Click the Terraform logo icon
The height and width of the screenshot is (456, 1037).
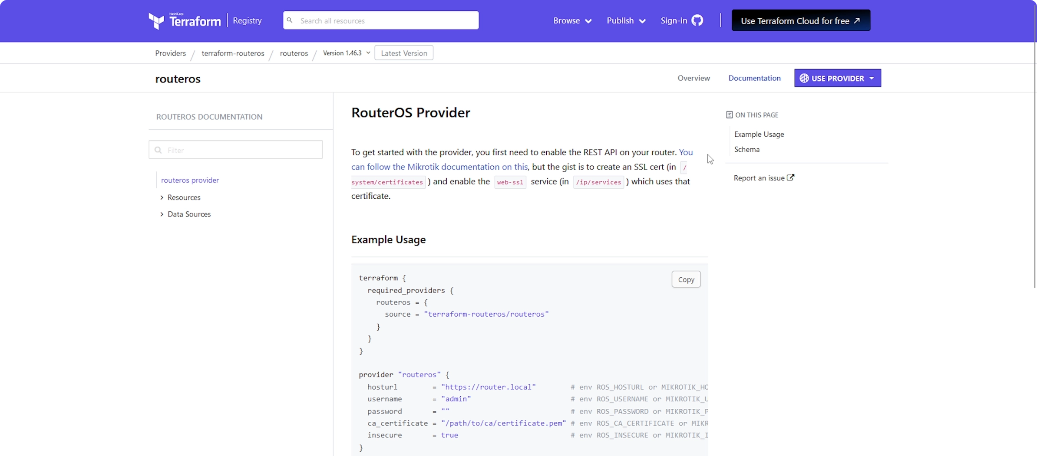[x=156, y=21]
